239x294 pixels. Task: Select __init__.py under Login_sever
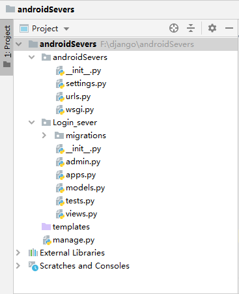tap(83, 149)
